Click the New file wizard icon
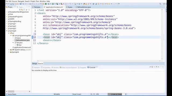This screenshot has height=96, width=172. (x=7, y=4)
